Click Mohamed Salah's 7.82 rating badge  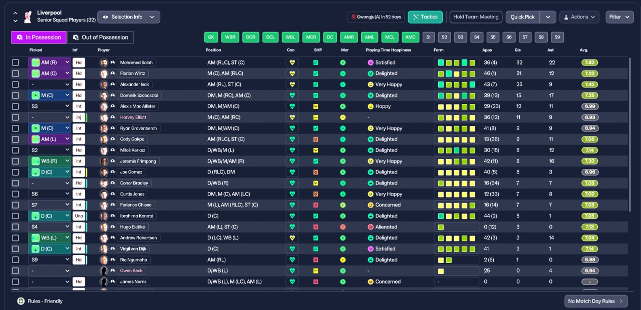click(x=590, y=62)
